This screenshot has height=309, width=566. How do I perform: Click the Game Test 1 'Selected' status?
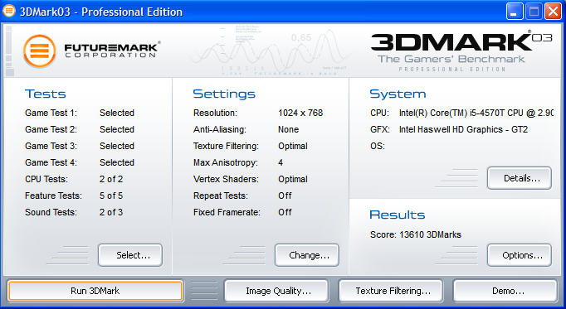(x=117, y=113)
